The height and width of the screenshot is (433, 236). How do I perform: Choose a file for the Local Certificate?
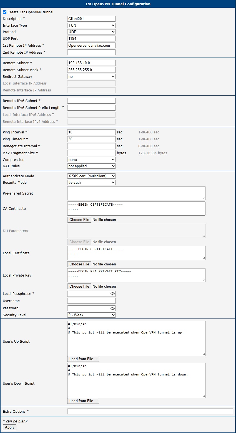pyautogui.click(x=79, y=264)
